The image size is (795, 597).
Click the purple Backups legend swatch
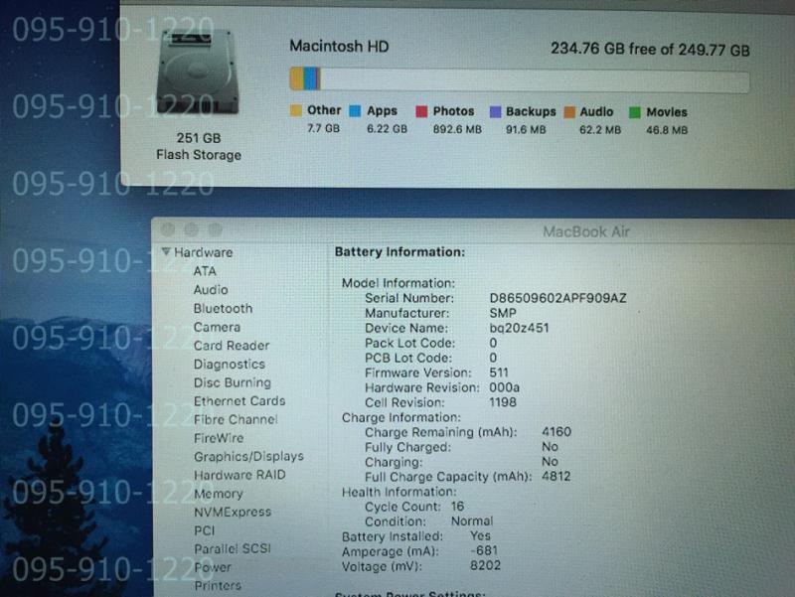(495, 112)
